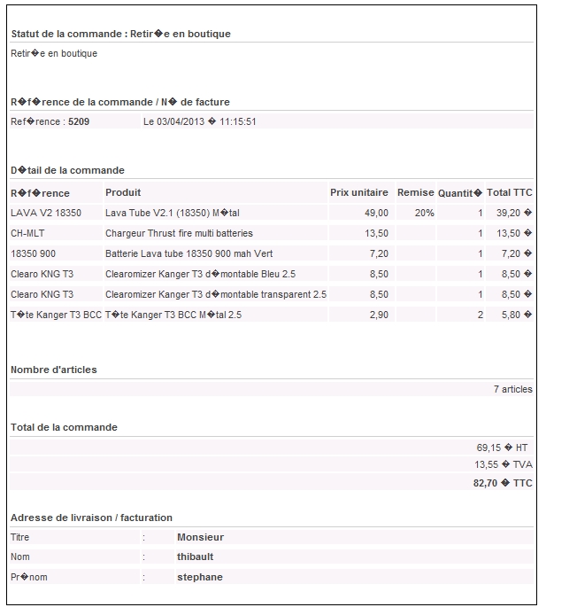Click the 'D�tail de la commande' heading
The height and width of the screenshot is (615, 577).
click(x=67, y=171)
